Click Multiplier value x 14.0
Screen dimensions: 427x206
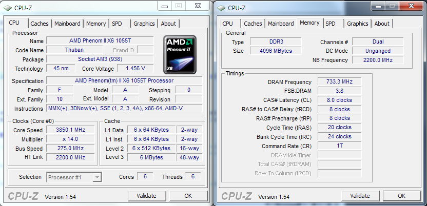(x=70, y=139)
